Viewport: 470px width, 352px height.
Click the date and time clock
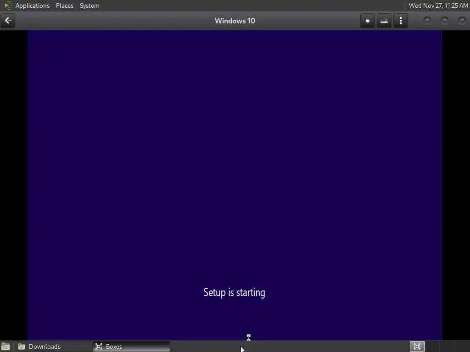[x=438, y=5]
